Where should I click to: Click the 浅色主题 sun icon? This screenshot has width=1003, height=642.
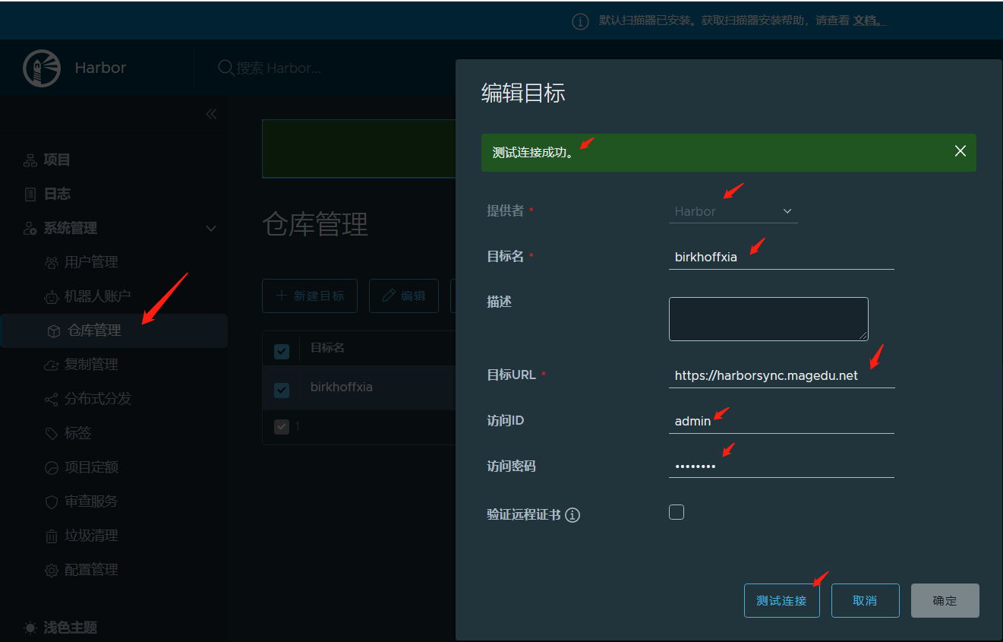tap(30, 628)
